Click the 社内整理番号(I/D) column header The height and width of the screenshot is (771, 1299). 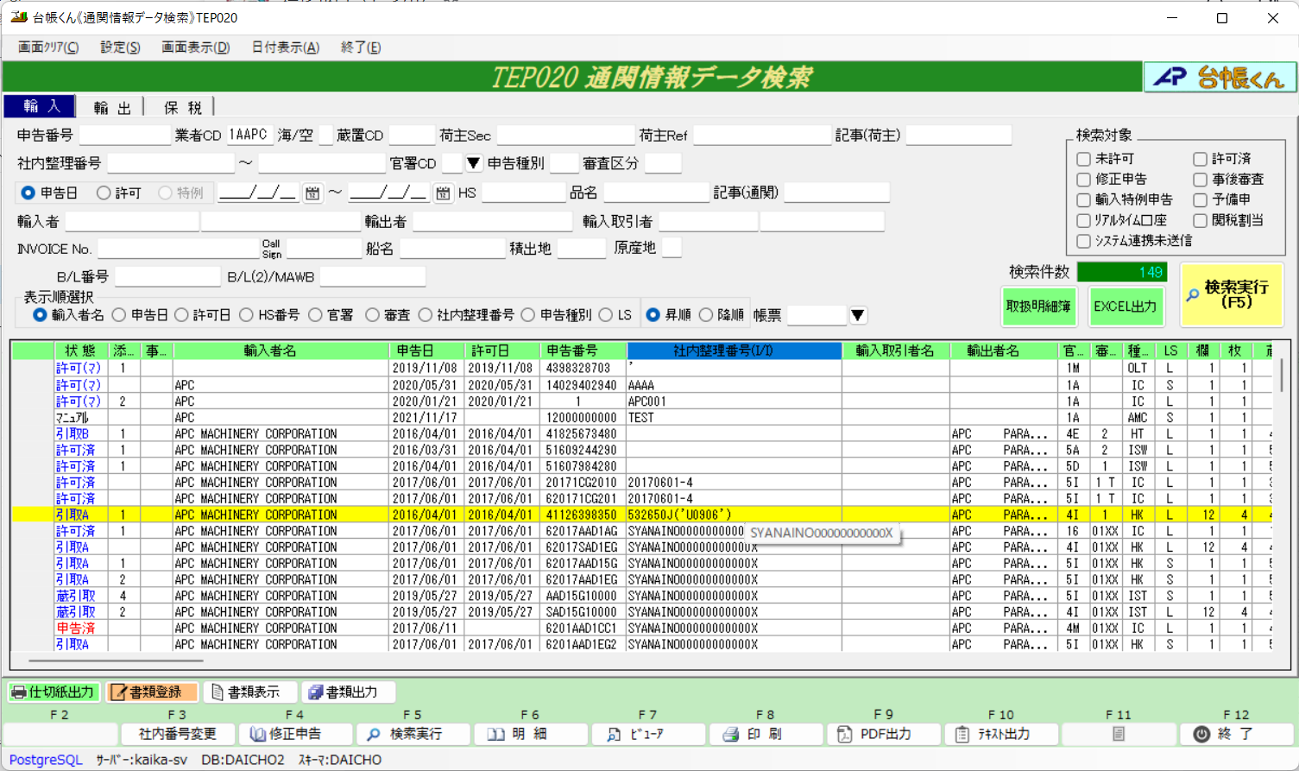tap(735, 351)
